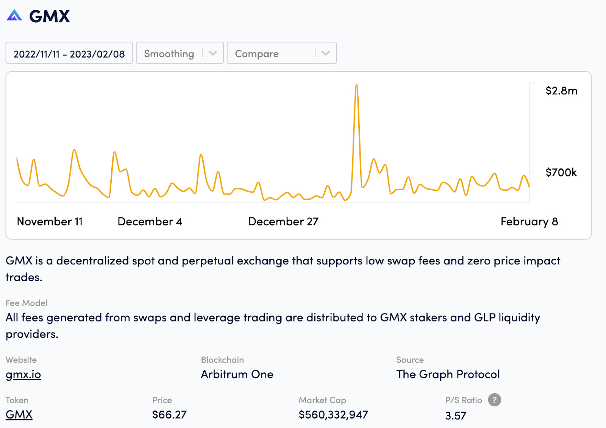Click The Graph Protocol source value
This screenshot has height=428, width=606.
click(448, 374)
